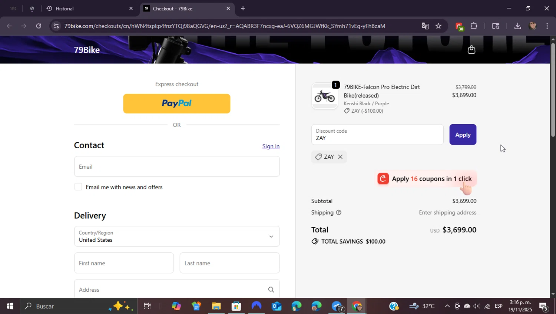Click the Address field
The width and height of the screenshot is (556, 314).
tap(177, 289)
